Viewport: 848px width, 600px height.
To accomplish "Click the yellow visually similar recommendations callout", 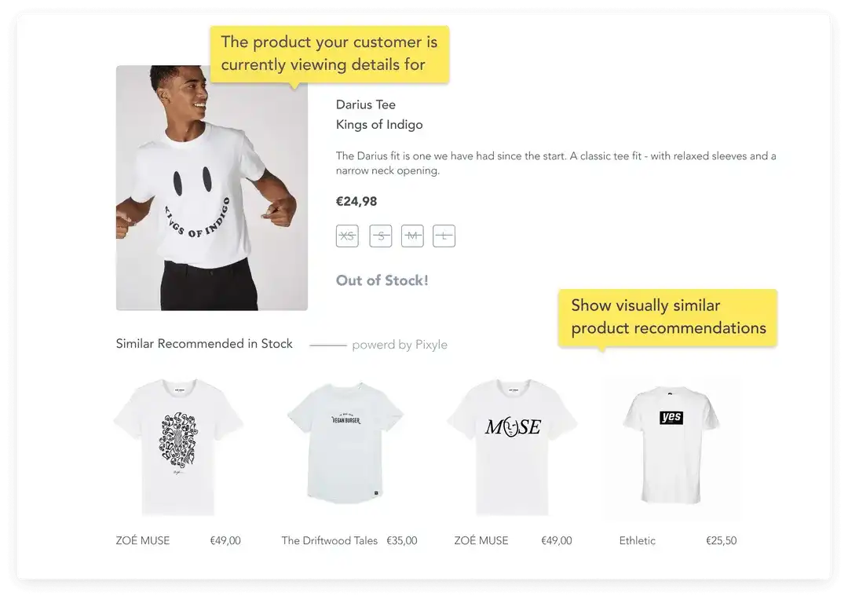I will 668,317.
